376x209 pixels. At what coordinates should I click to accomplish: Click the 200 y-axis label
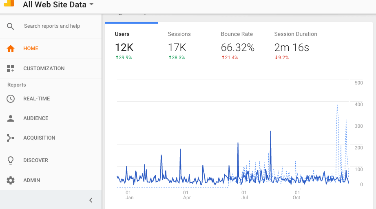(359, 148)
